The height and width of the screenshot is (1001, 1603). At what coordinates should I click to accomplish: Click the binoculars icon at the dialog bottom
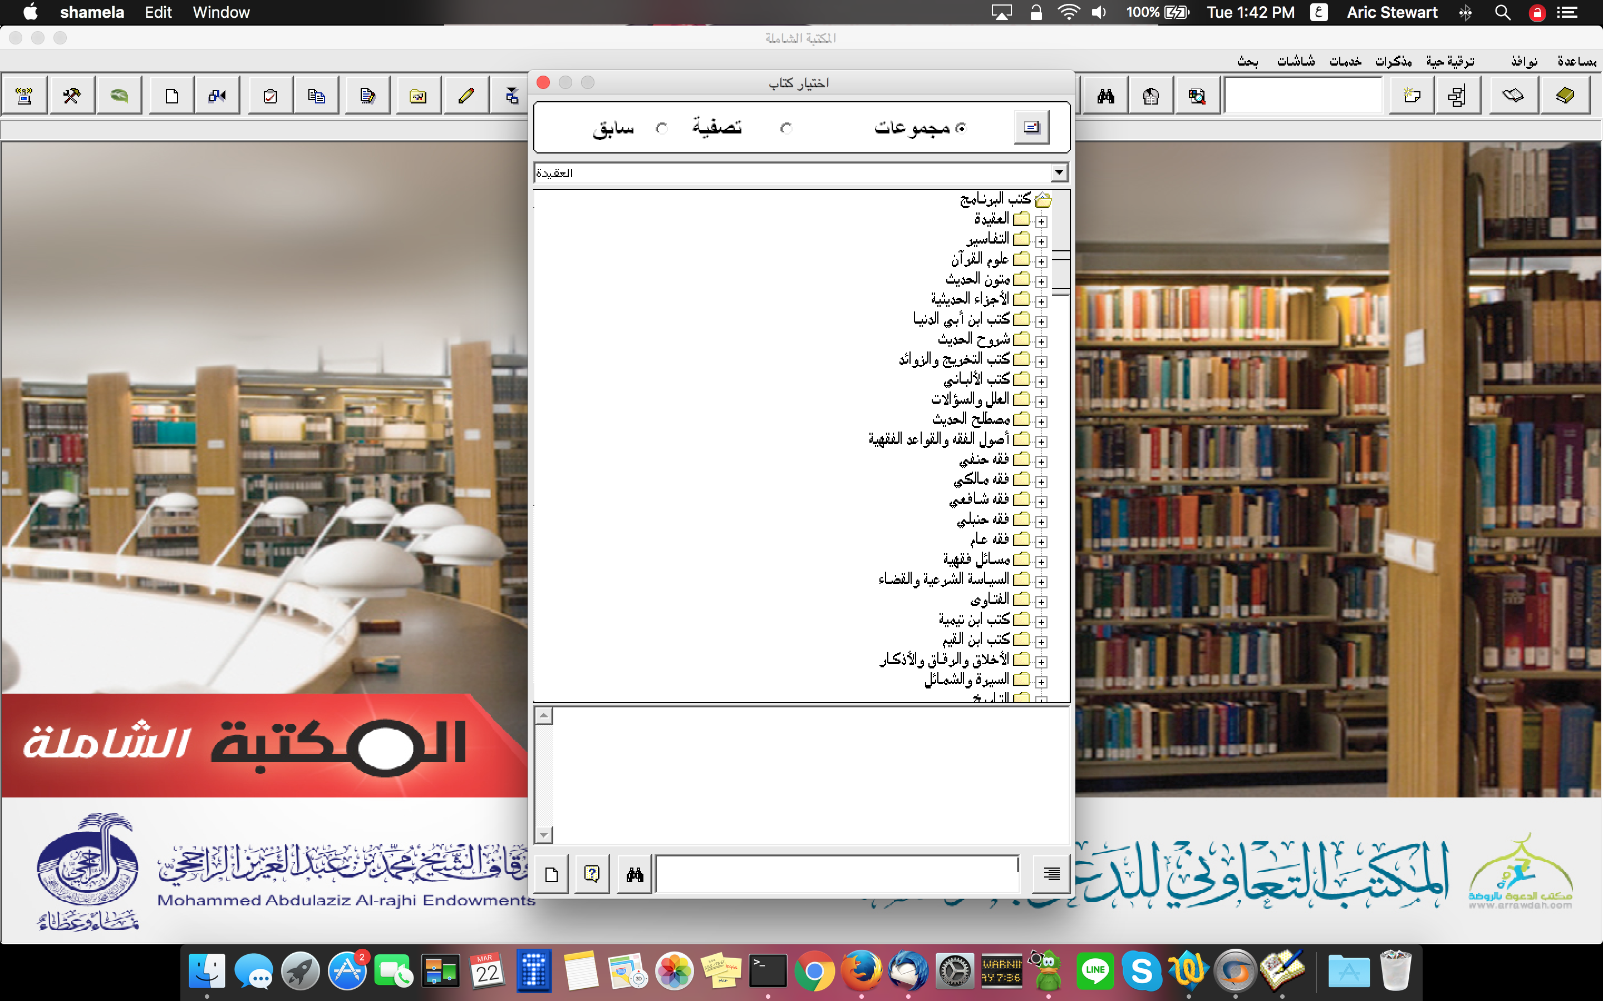coord(634,873)
